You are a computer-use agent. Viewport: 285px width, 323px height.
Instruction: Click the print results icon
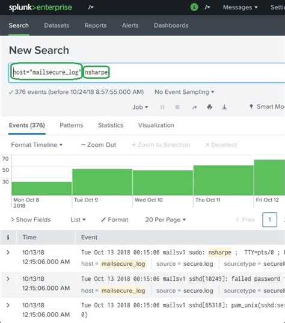(210, 107)
